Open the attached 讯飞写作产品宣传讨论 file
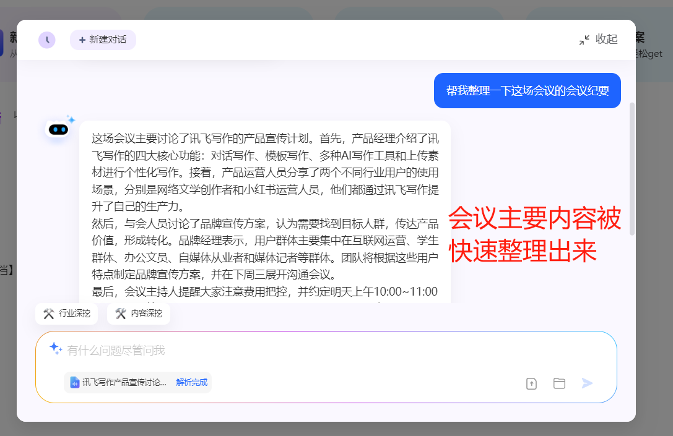This screenshot has width=673, height=436. tap(124, 382)
